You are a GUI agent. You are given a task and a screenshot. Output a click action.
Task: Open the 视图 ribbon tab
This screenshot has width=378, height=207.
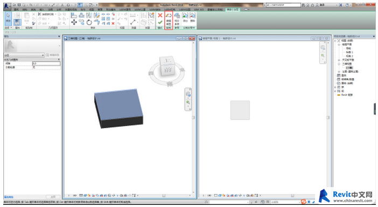(x=92, y=9)
